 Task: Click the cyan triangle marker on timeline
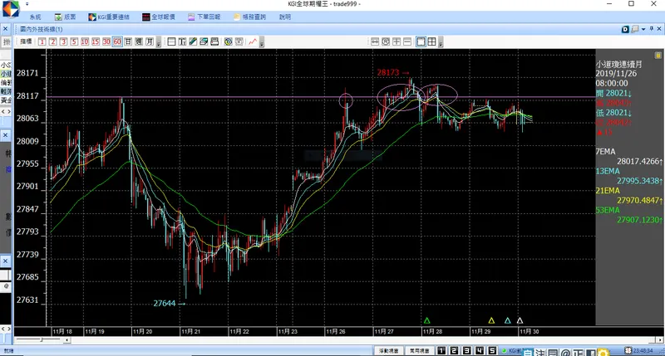pos(507,320)
